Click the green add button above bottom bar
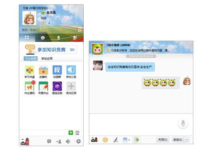The width and height of the screenshot is (201, 151). (x=71, y=132)
